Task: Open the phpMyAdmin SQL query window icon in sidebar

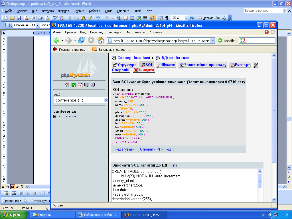Action: click(80, 85)
